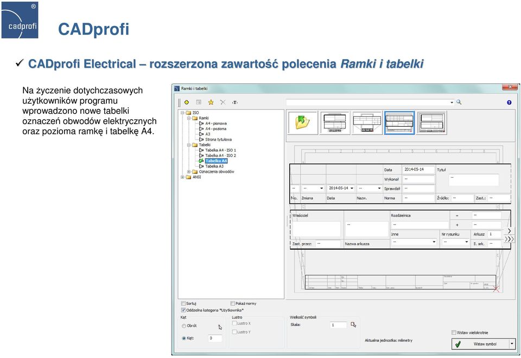
Task: Click the single right chevron next button
Action: pos(509,231)
